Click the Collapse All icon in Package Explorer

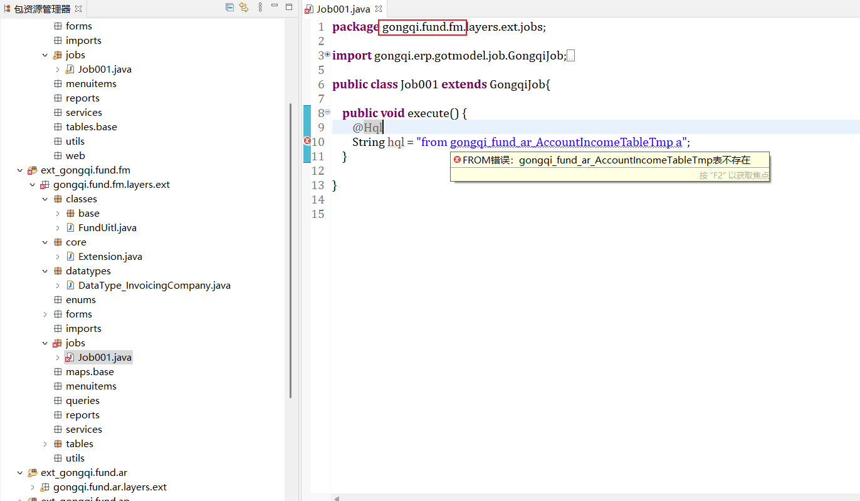[x=230, y=8]
